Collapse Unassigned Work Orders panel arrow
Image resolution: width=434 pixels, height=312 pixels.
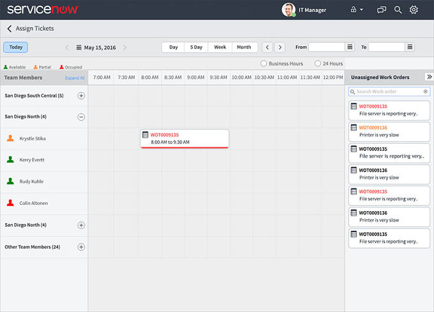click(x=429, y=77)
